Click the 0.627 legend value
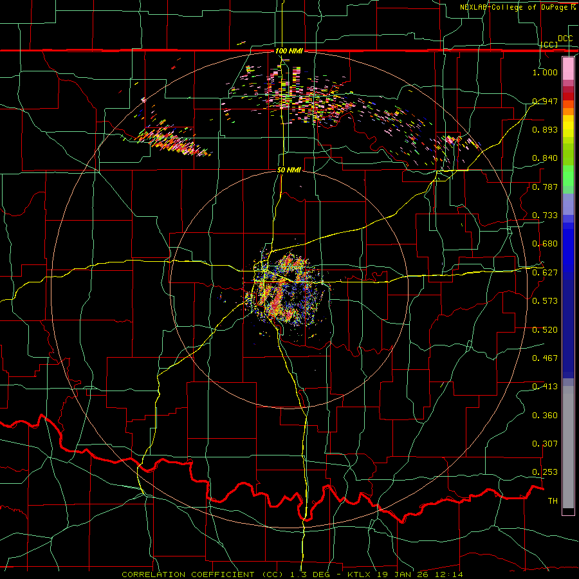This screenshot has width=579, height=579. coord(545,273)
